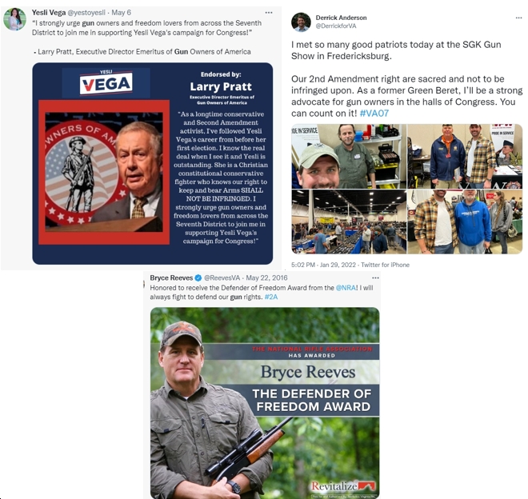
Task: Click the Yesli Vega display name
Action: click(49, 13)
